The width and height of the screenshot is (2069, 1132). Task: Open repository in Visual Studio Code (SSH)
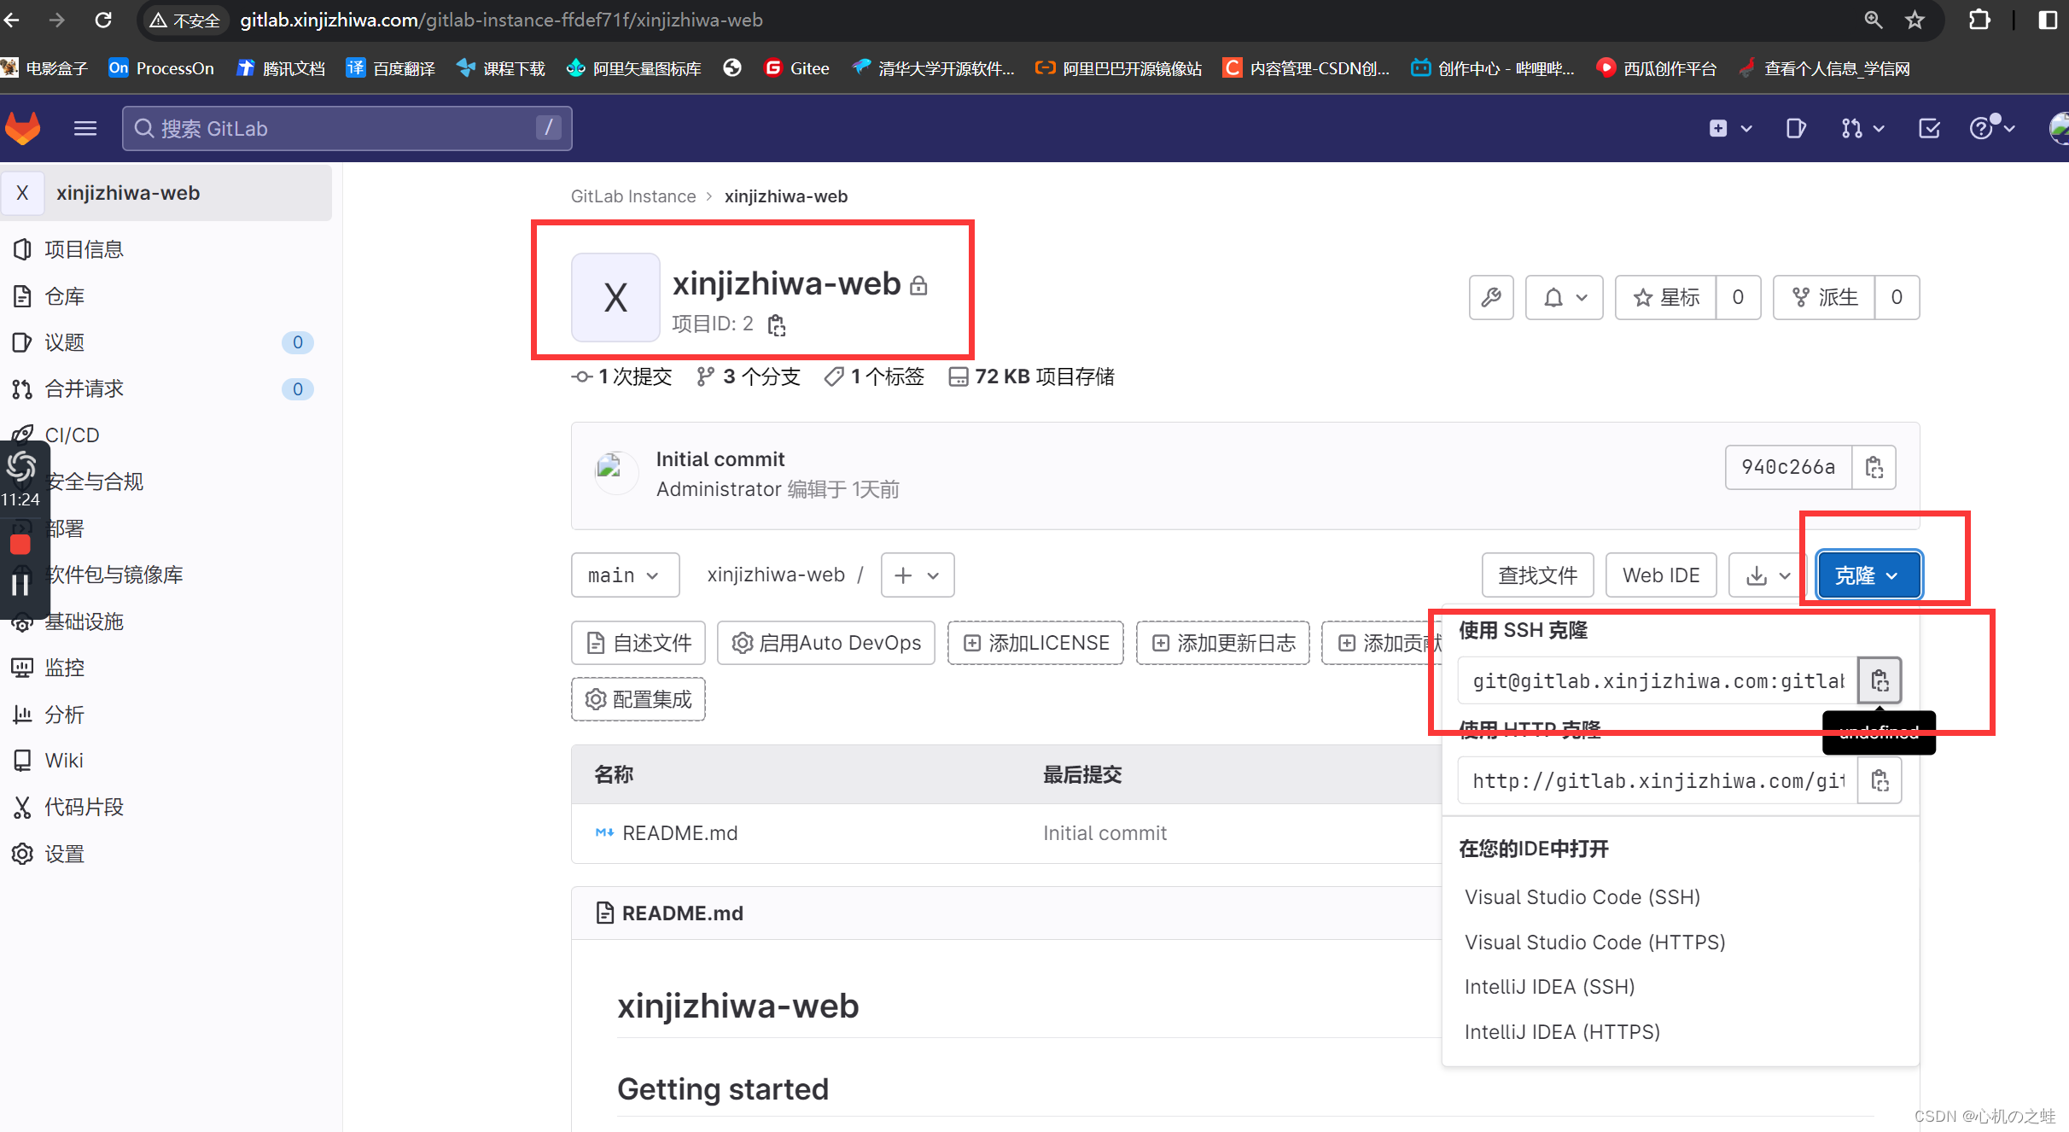(x=1582, y=896)
